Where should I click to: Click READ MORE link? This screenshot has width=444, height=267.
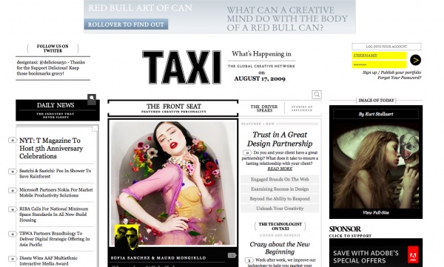click(280, 169)
